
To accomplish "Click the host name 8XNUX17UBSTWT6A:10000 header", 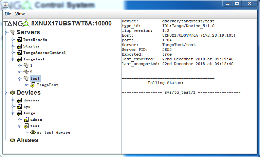I will (x=71, y=23).
